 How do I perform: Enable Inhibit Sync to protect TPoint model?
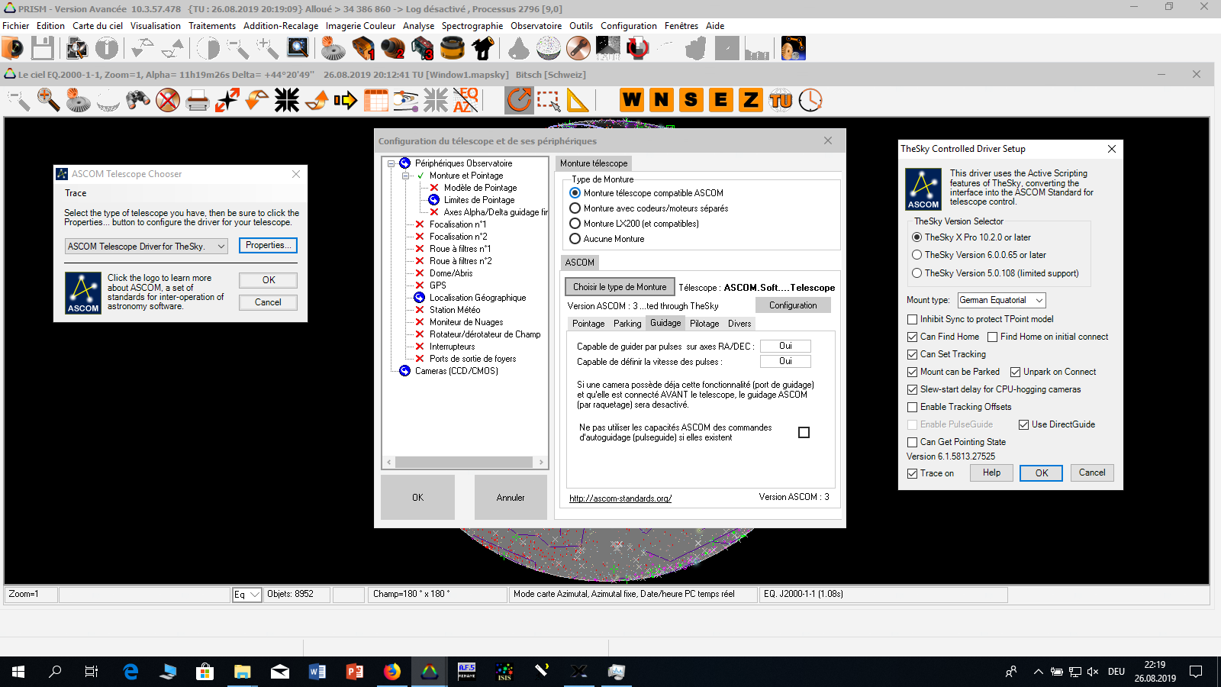click(x=912, y=319)
